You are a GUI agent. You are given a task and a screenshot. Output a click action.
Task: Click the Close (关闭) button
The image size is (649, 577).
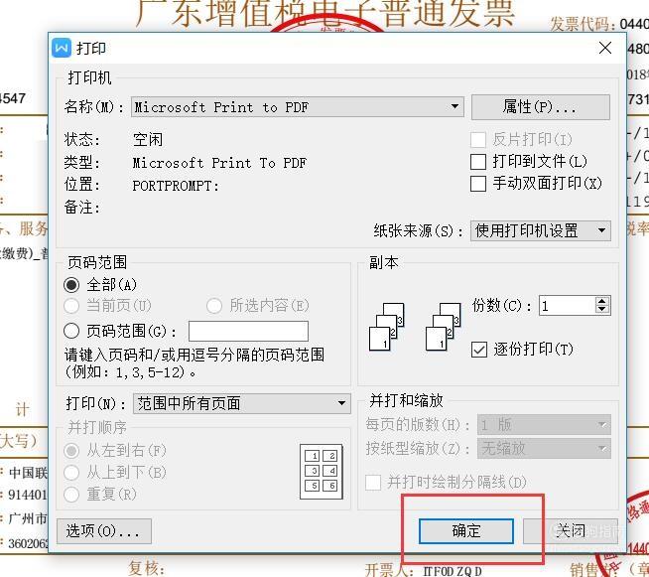(x=571, y=531)
